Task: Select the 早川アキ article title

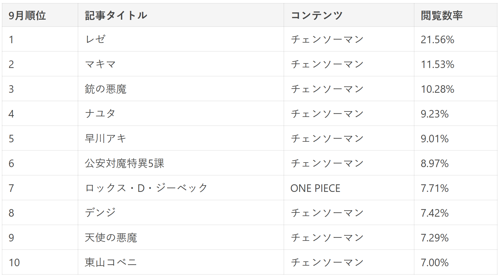Action: [106, 138]
